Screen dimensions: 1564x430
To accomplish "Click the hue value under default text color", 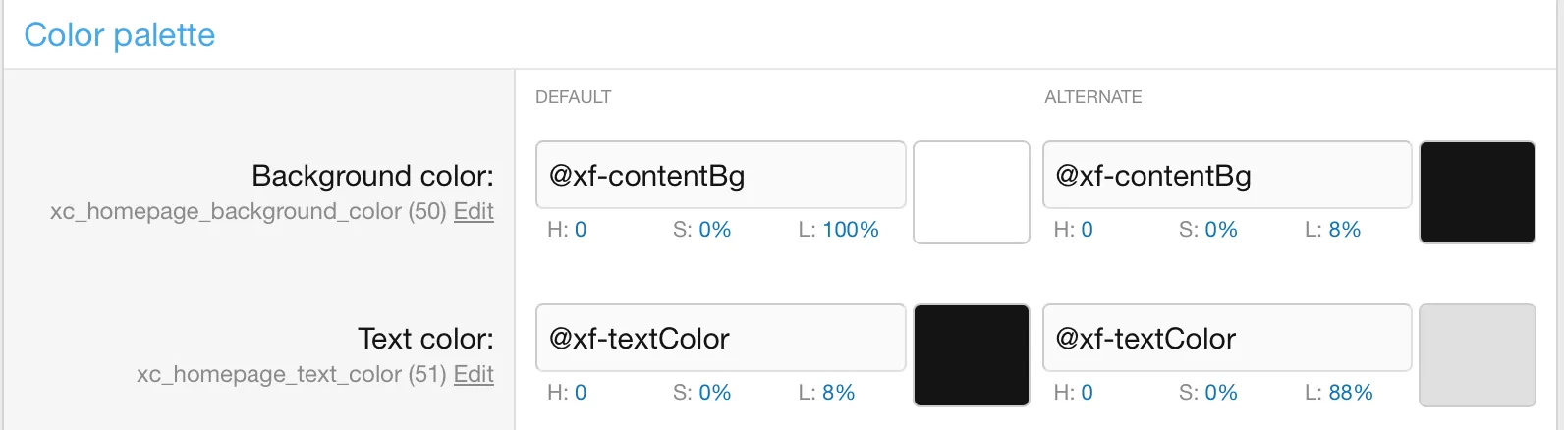I will tap(581, 393).
